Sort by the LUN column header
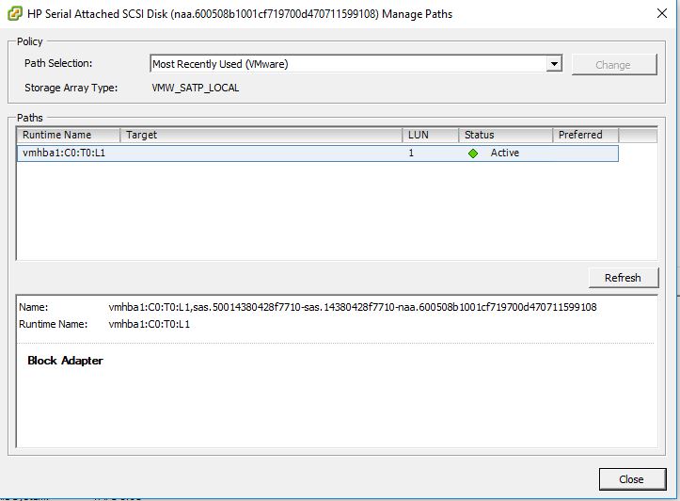 [430, 135]
